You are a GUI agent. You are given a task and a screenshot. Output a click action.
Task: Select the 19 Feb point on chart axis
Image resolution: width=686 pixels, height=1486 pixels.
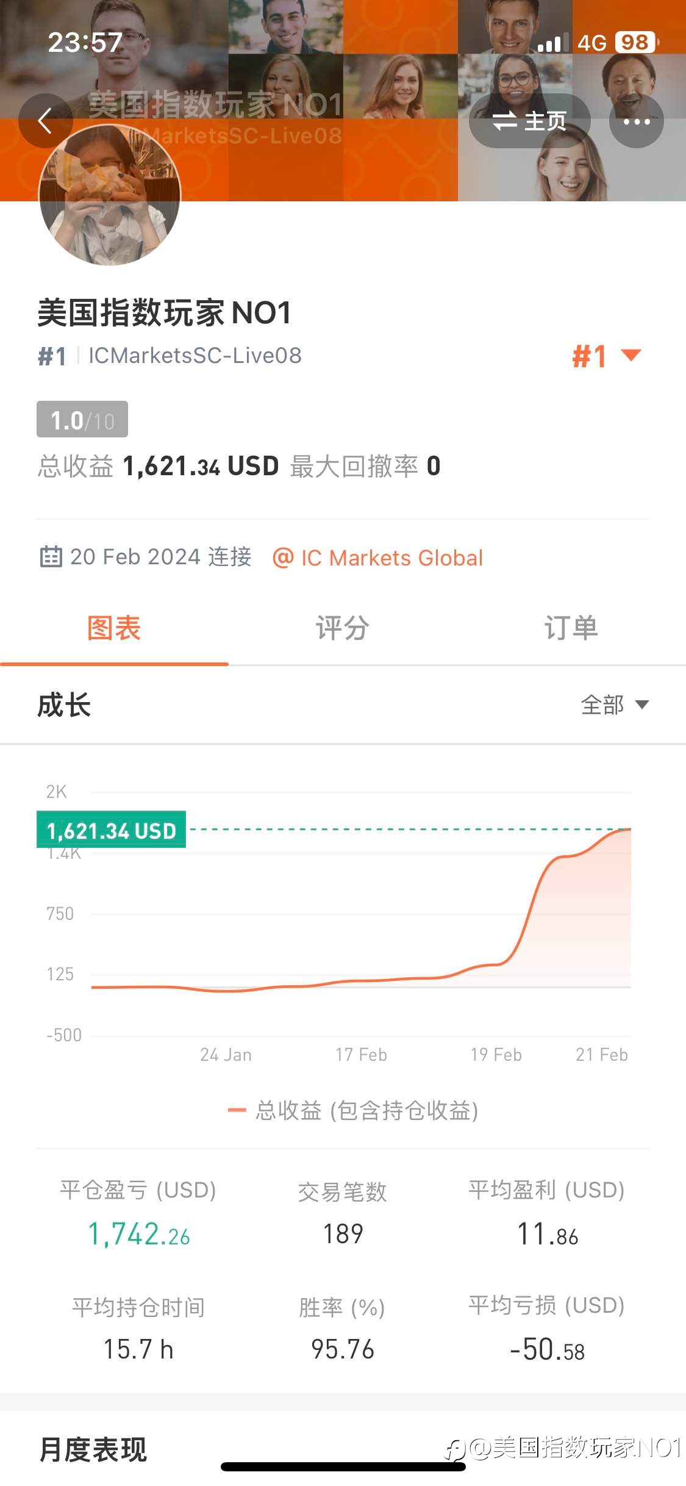(x=496, y=1054)
